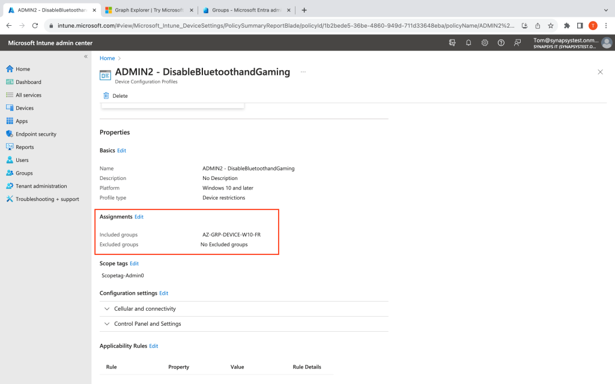Open the ellipsis menu beside profile title
615x384 pixels.
point(303,72)
